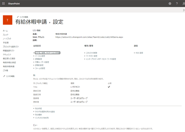Open the help question mark

pos(177,3)
